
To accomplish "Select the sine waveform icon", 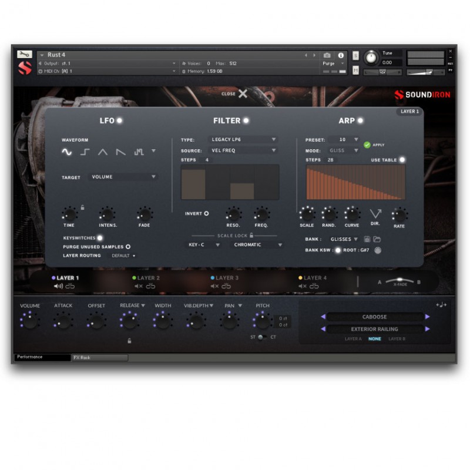I will click(67, 152).
